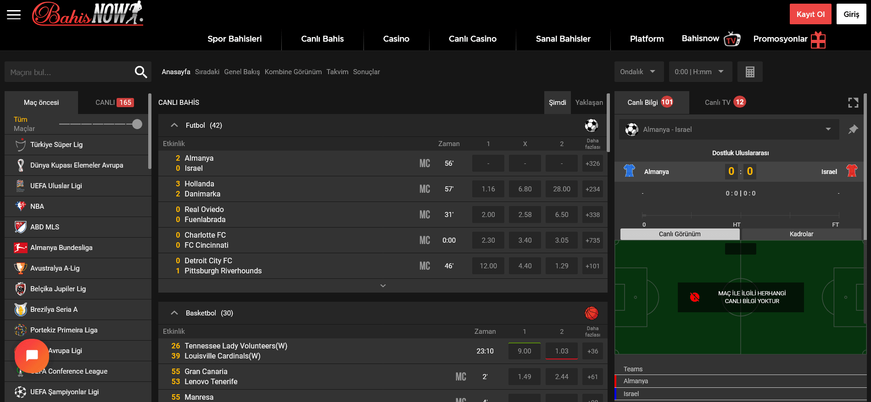Screen dimensions: 871x402
Task: Open the Almanya - Israel match selector
Action: 729,130
